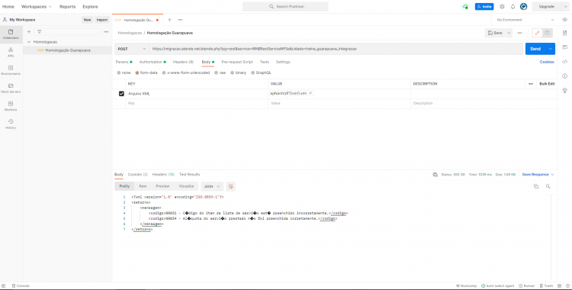The width and height of the screenshot is (572, 290).
Task: Open the tab overflow ellipsis menu
Action: pyautogui.click(x=180, y=20)
